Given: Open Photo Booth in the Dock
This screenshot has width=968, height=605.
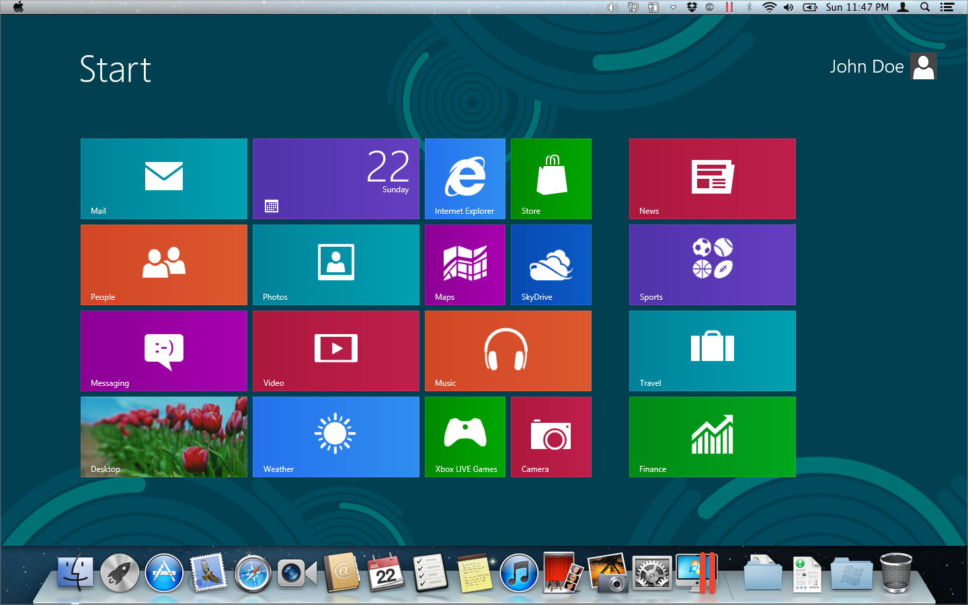Looking at the screenshot, I should pyautogui.click(x=563, y=573).
